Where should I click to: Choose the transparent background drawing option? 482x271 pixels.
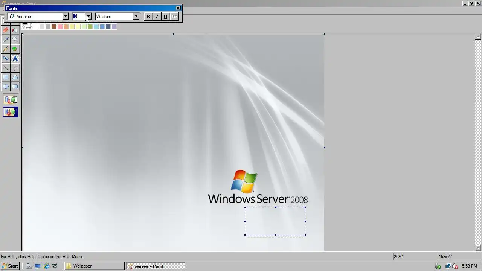(x=11, y=112)
